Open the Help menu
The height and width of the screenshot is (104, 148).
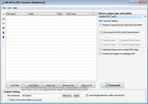(x=15, y=8)
